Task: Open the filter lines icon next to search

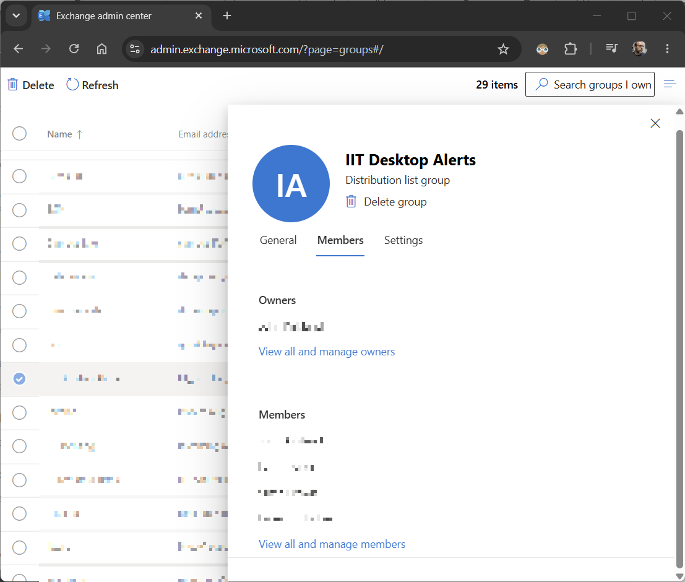Action: pyautogui.click(x=670, y=84)
